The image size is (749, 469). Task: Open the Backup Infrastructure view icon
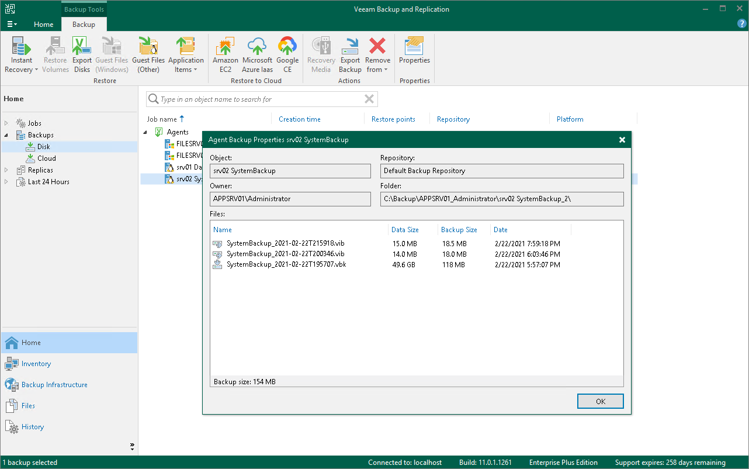pos(12,385)
